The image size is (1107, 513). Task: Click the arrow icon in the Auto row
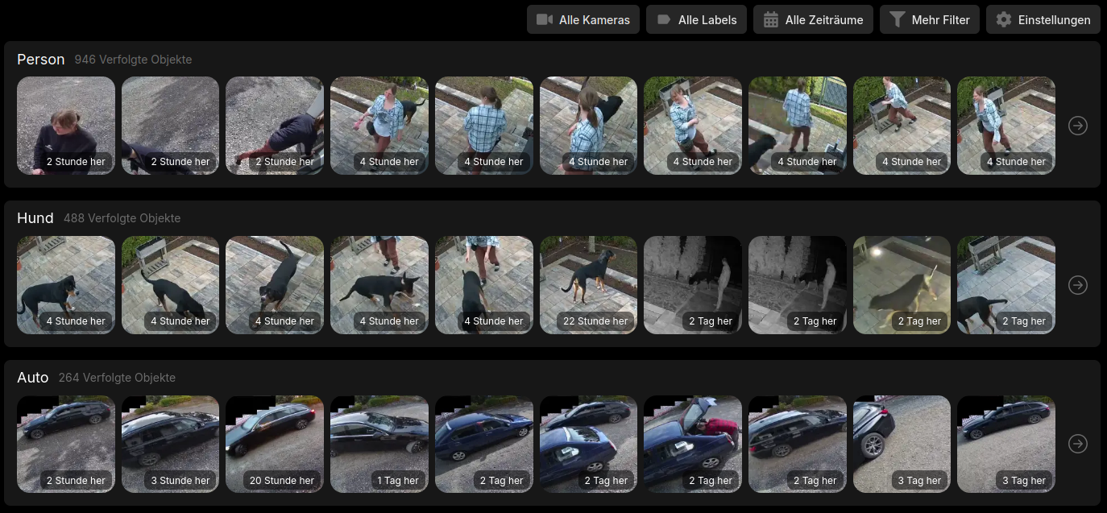tap(1077, 444)
